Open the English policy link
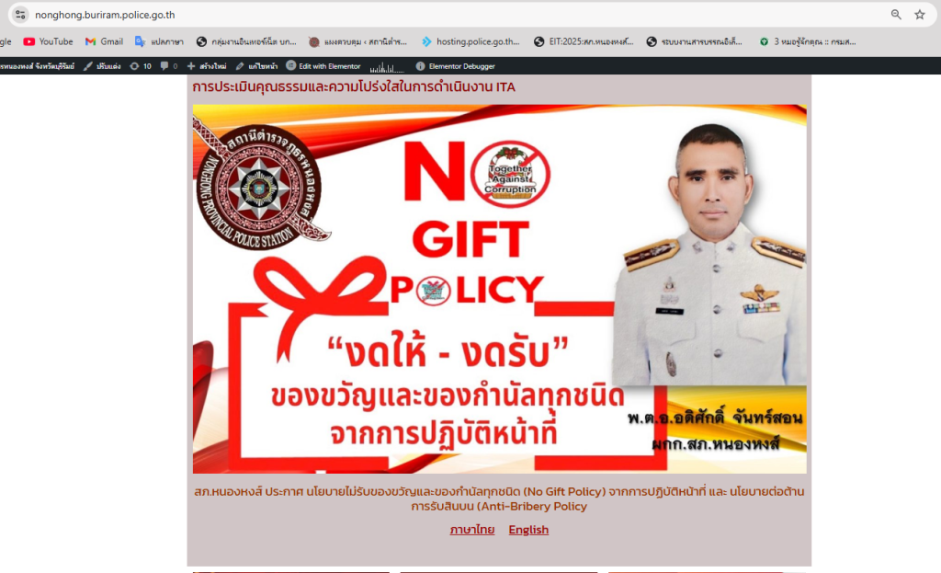941x573 pixels. [528, 530]
